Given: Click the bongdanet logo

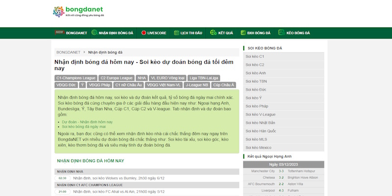Looking at the screenshot, I should (78, 11).
